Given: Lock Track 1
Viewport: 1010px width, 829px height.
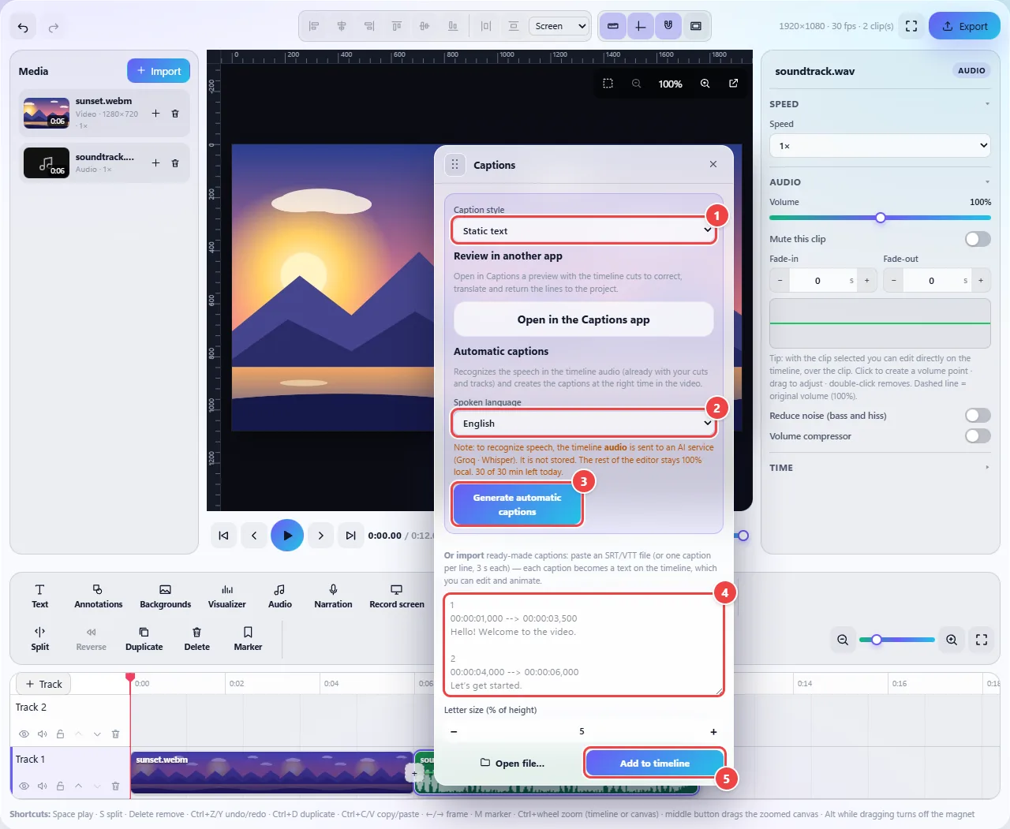Looking at the screenshot, I should coord(60,786).
